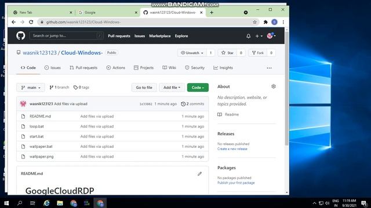This screenshot has width=371, height=208.
Task: Open start.bat file
Action: pyautogui.click(x=37, y=136)
